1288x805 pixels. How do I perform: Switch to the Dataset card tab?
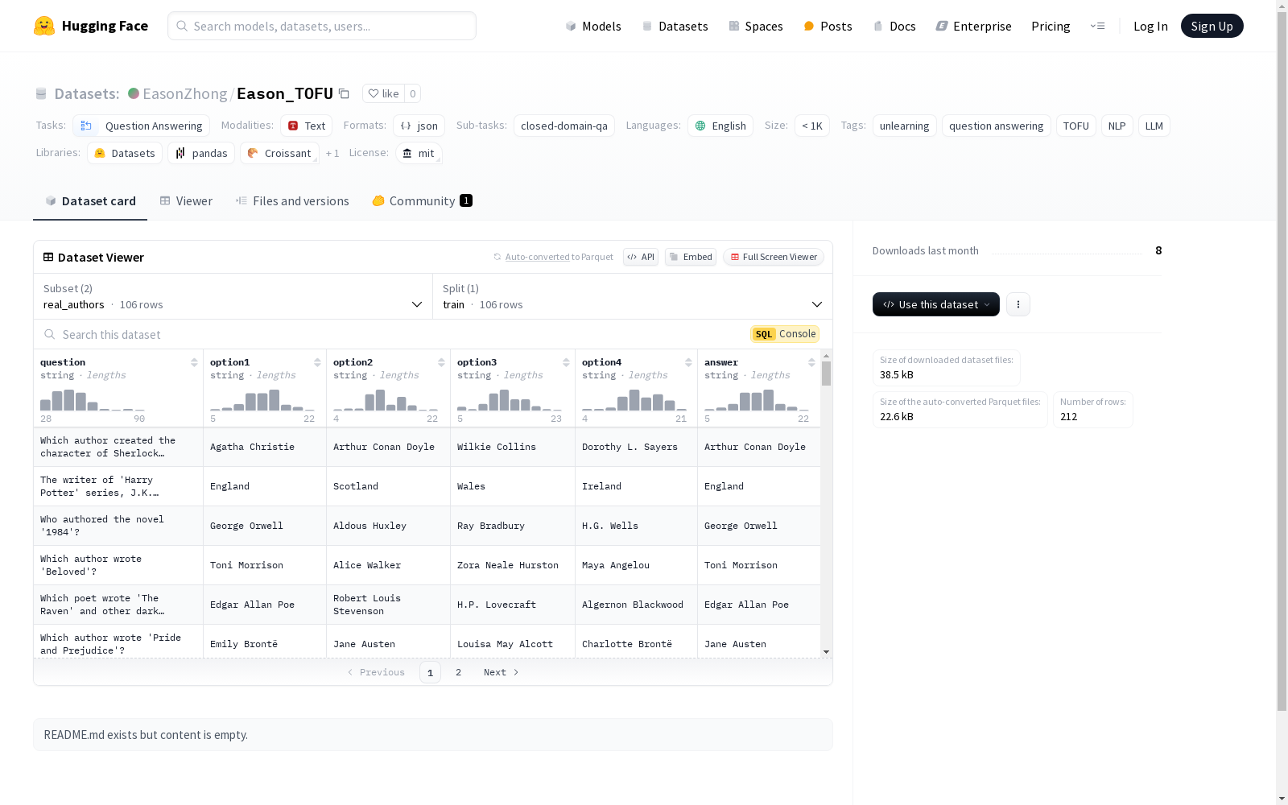[90, 201]
